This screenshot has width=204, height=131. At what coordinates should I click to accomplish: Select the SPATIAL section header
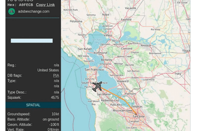coord(33,105)
